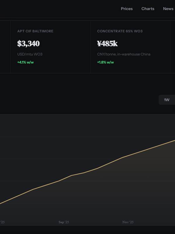Go to the Charts section
Viewport: 175px width, 234px height.
coord(148,9)
